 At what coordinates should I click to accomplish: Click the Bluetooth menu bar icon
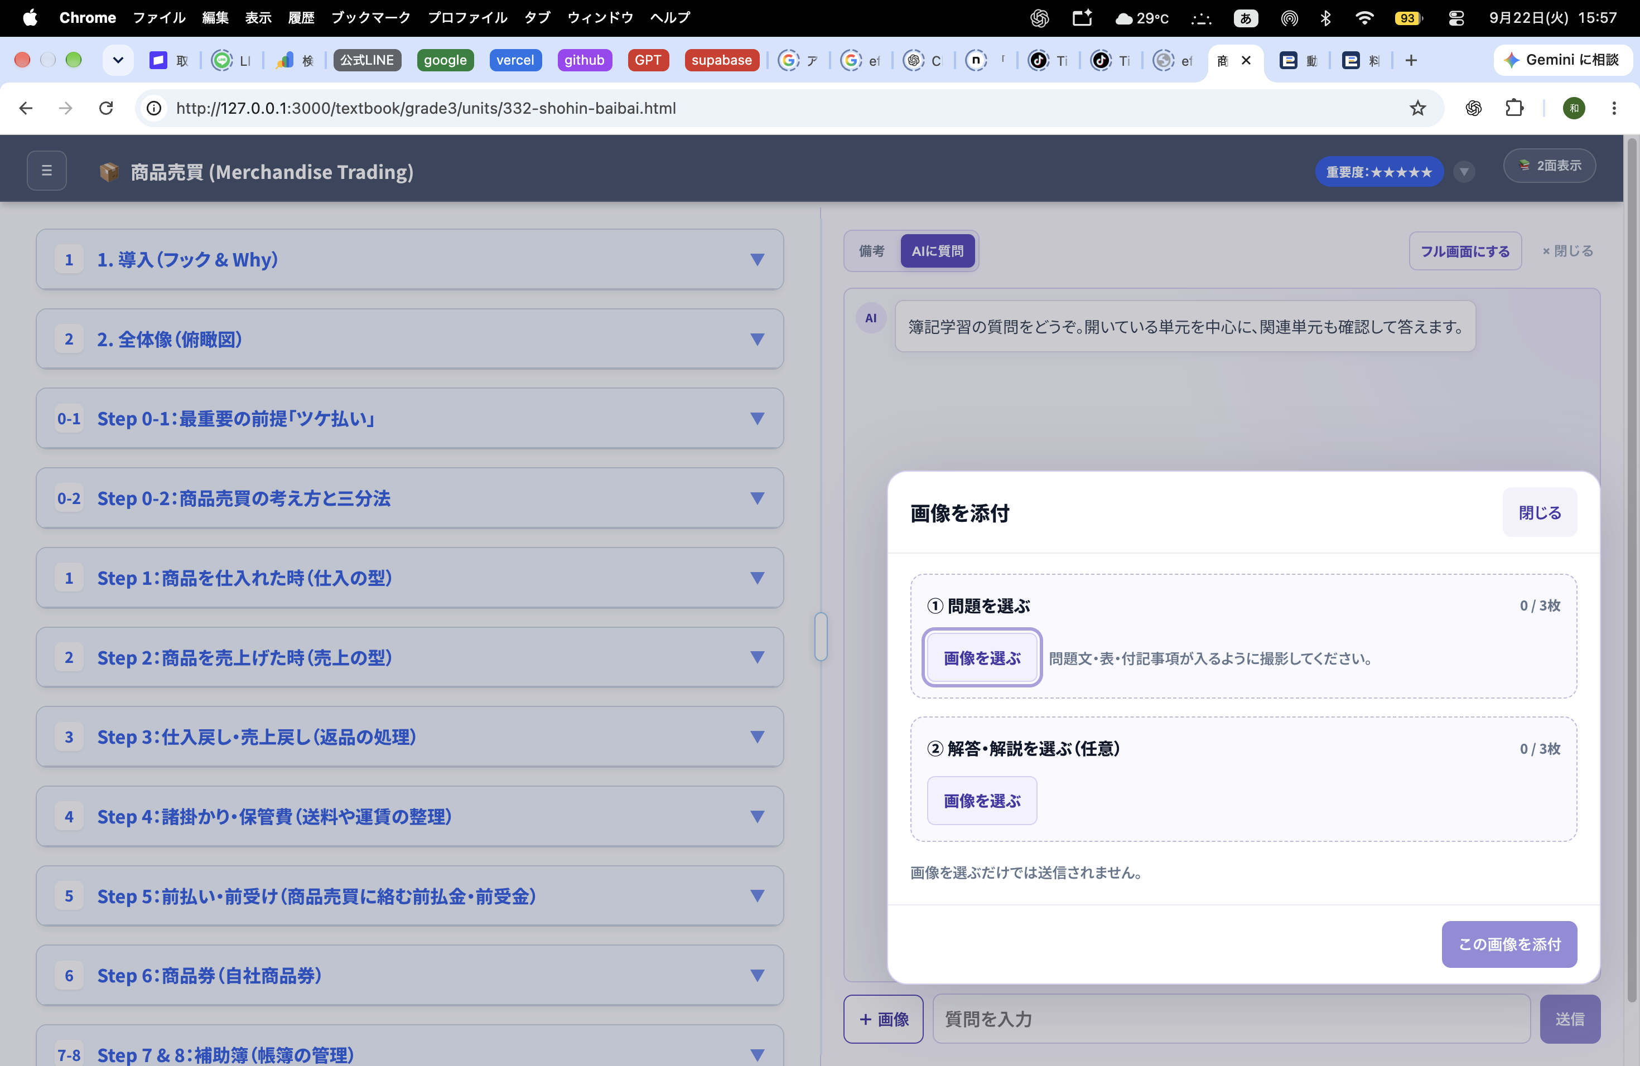[x=1325, y=18]
